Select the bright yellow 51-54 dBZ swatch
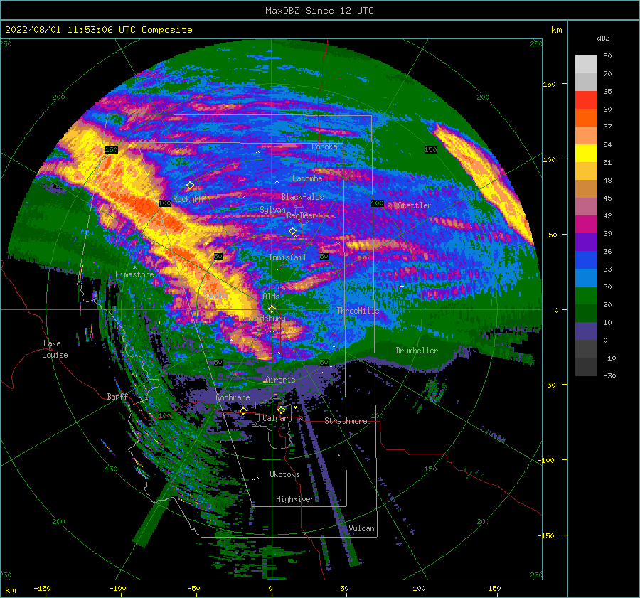Viewport: 640px width, 598px height. coord(586,154)
